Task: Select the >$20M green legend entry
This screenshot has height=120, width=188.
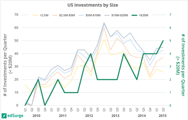Action: click(x=140, y=15)
